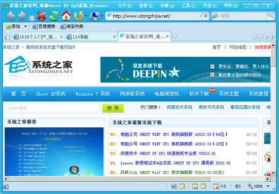Click the page icon in status bar left
This screenshot has width=279, height=194.
click(x=6, y=186)
